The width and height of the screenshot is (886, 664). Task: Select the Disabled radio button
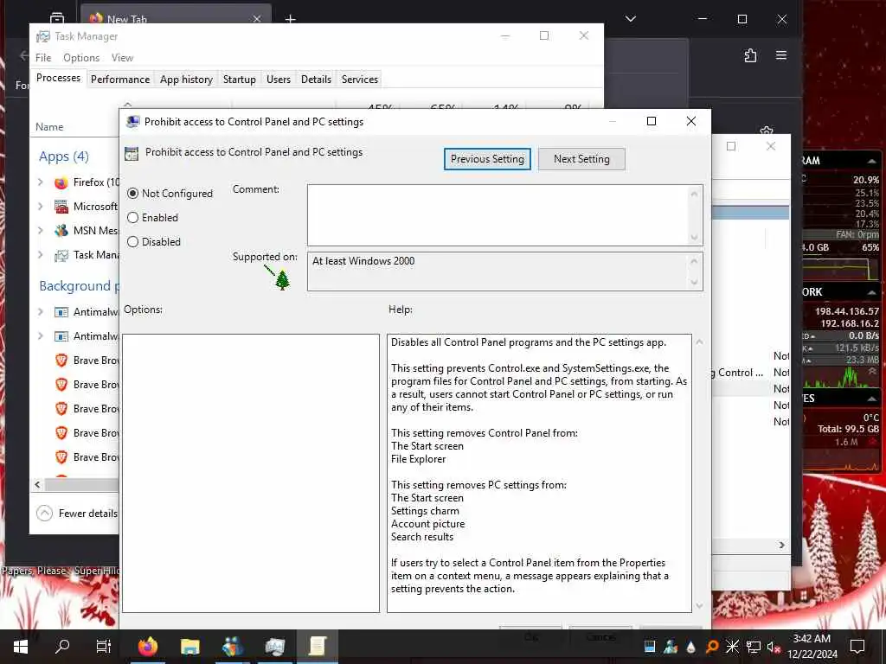click(x=132, y=242)
